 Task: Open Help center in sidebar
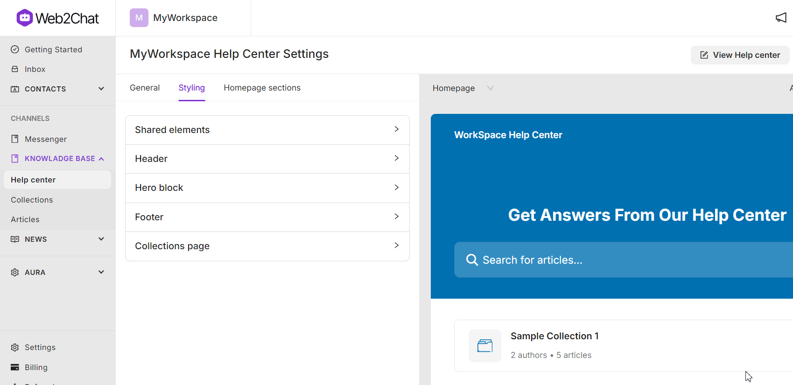tap(57, 180)
